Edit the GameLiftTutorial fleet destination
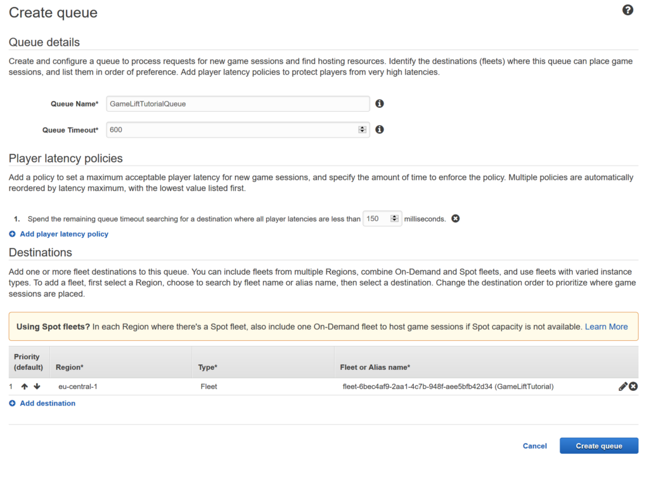This screenshot has height=481, width=649. click(x=622, y=386)
